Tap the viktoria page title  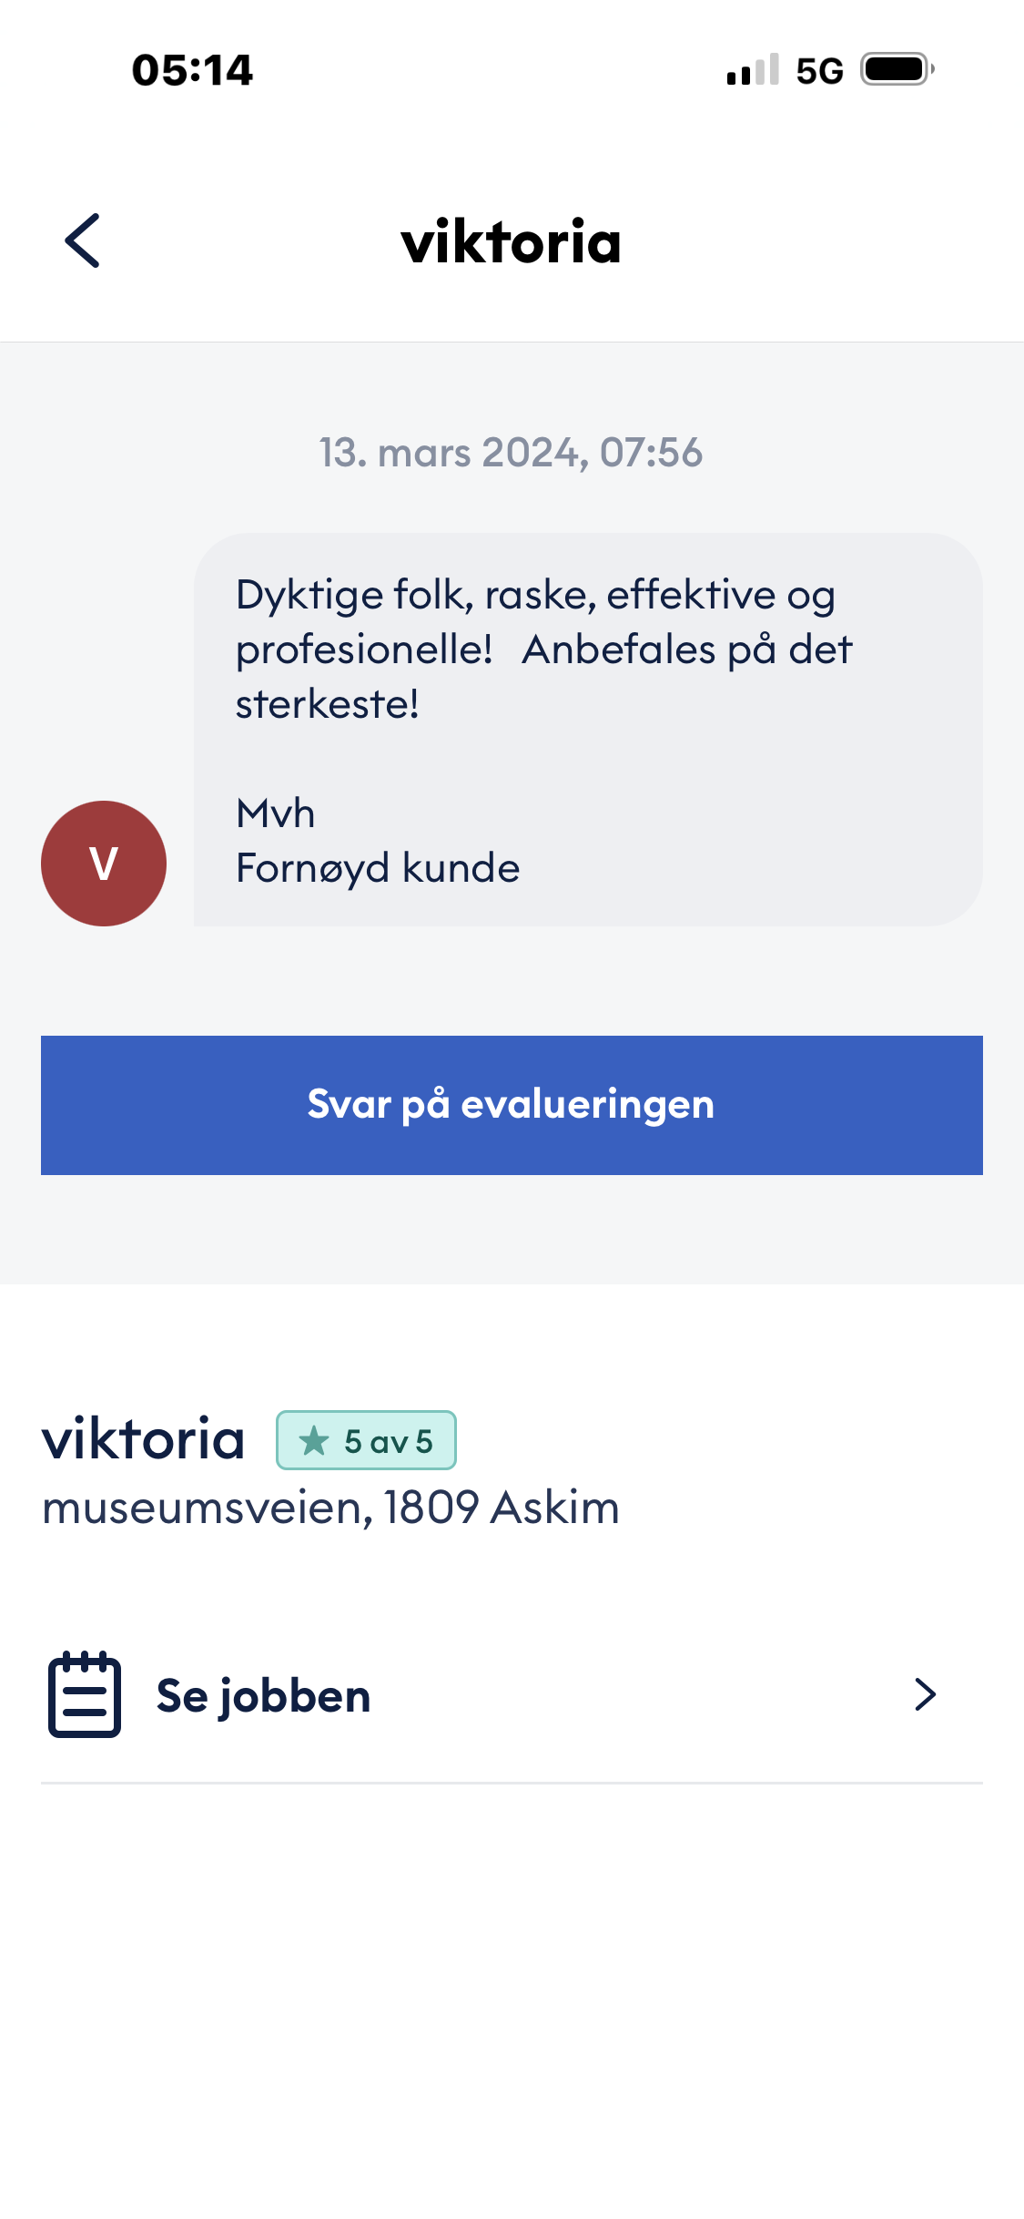(512, 242)
